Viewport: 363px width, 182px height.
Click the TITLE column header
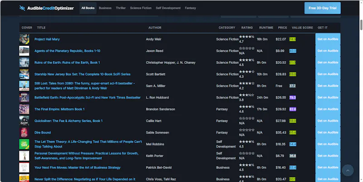pos(41,28)
